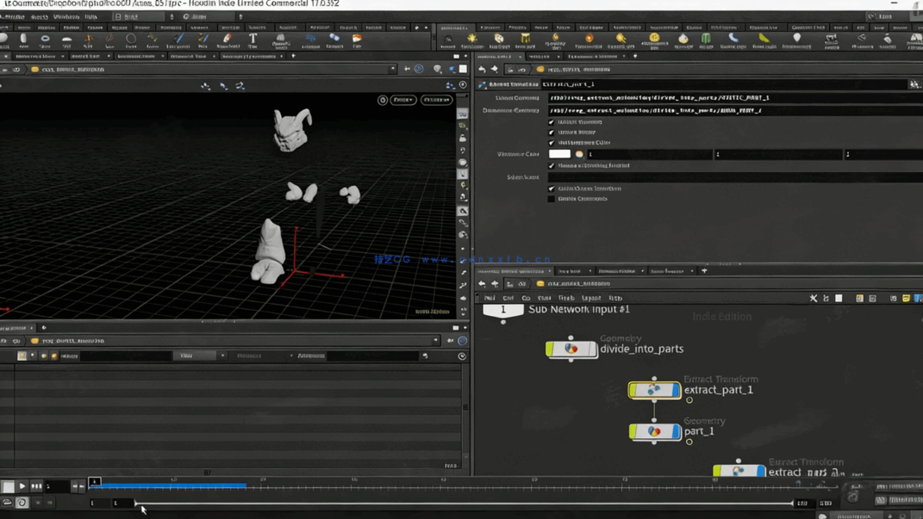
Task: Open the Windows menu
Action: click(x=66, y=16)
